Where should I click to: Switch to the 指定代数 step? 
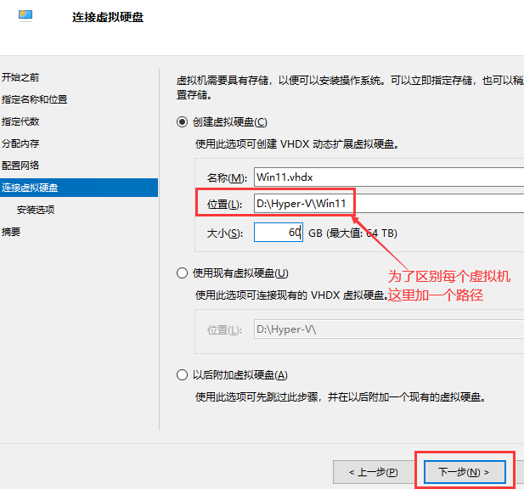pyautogui.click(x=20, y=121)
